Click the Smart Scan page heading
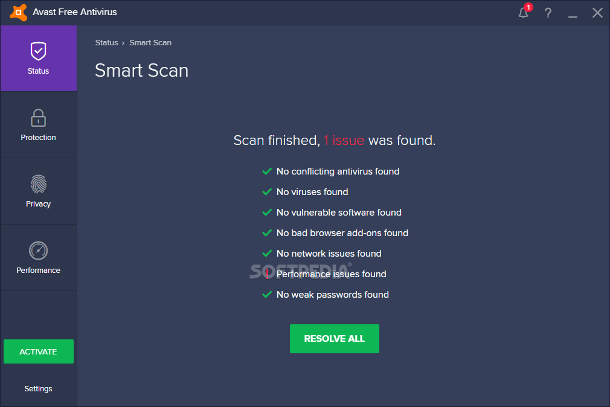 tap(141, 71)
